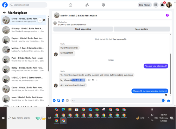The height and width of the screenshot is (129, 176).
Task: Open the volume speaker tray icon
Action: 152,121
